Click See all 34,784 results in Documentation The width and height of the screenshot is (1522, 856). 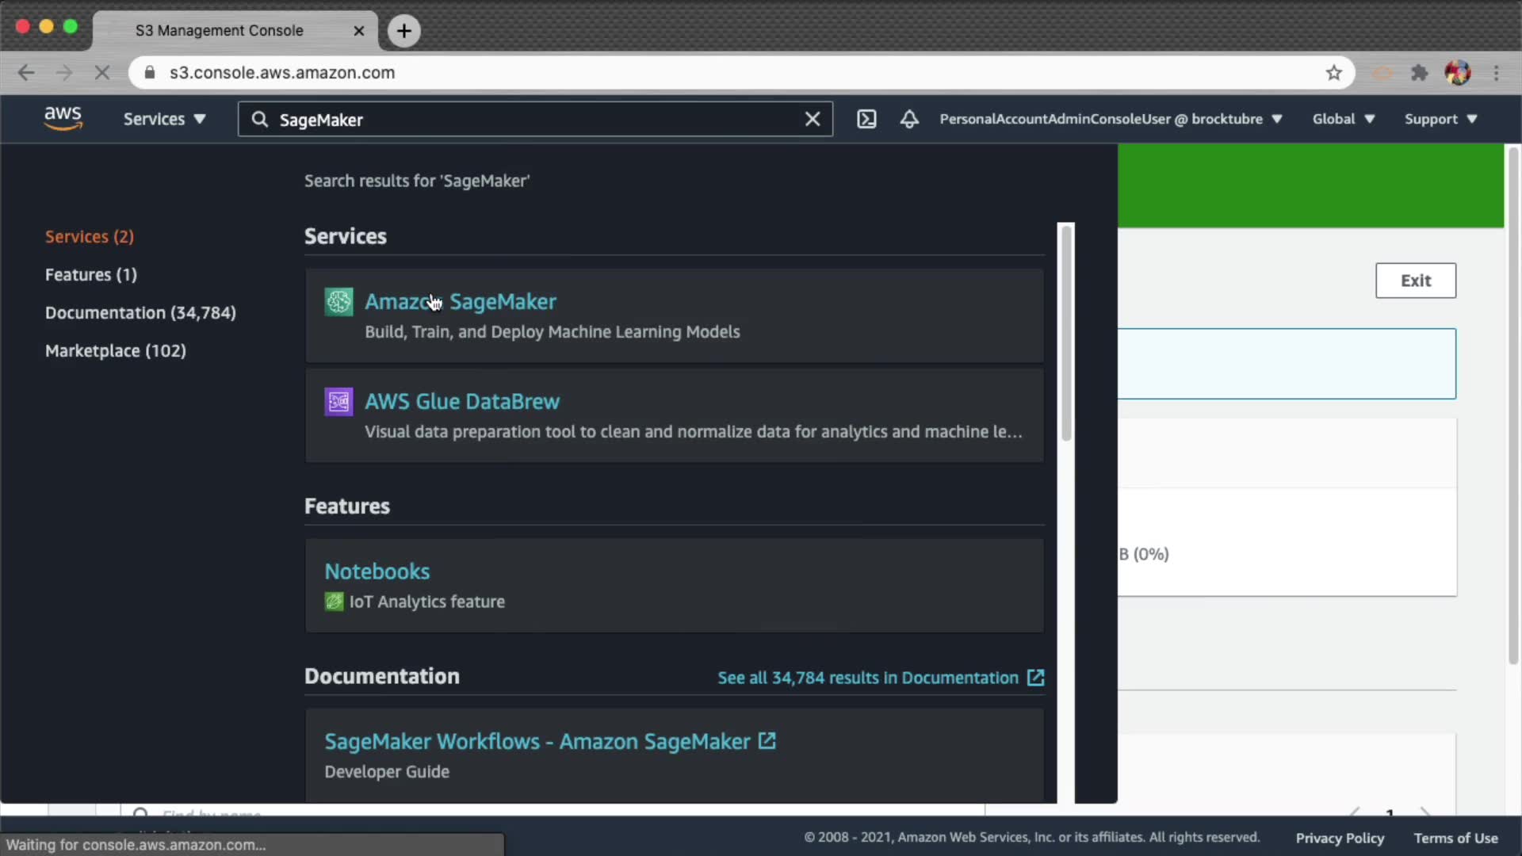[880, 678]
